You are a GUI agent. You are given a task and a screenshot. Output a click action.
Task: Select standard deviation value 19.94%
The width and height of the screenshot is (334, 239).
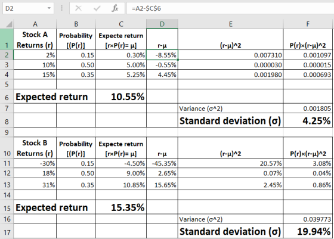tap(308, 231)
